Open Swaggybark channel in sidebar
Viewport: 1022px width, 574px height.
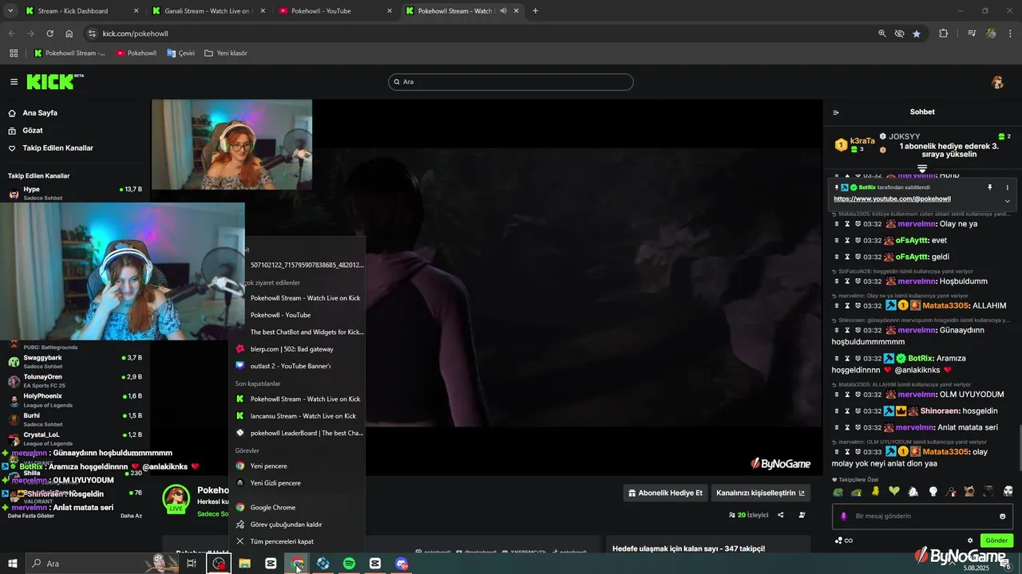[x=75, y=361]
